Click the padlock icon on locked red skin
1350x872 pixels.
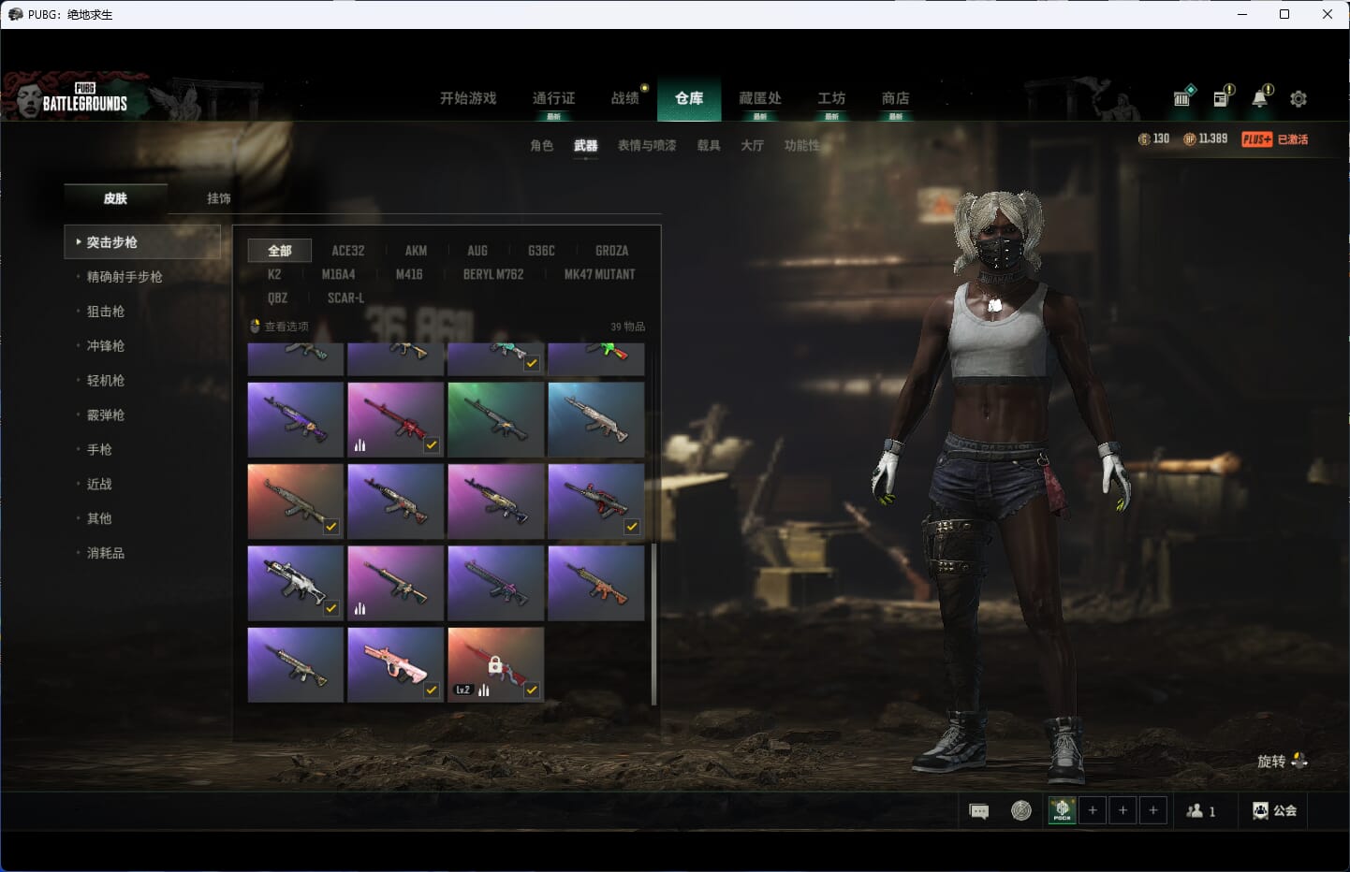(x=495, y=665)
